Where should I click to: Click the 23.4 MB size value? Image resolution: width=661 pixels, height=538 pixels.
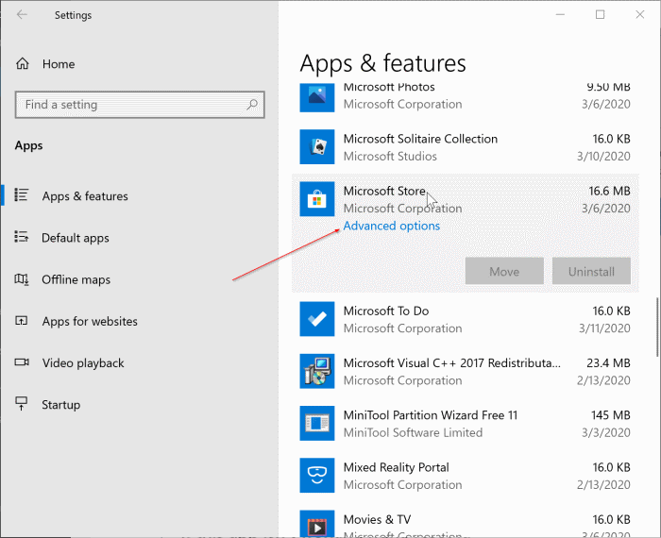pos(608,362)
